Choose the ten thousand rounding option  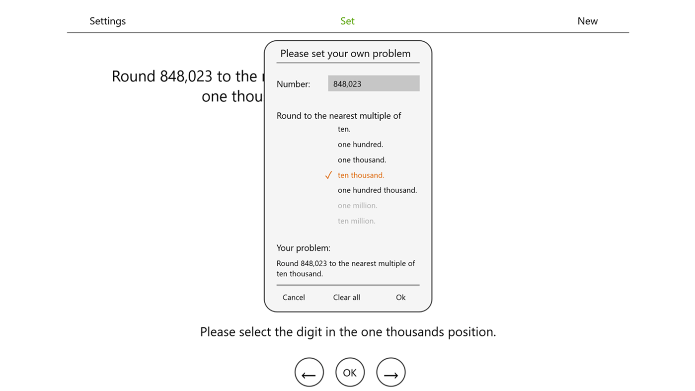click(361, 175)
